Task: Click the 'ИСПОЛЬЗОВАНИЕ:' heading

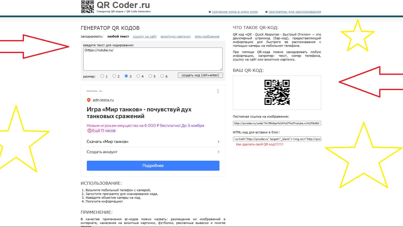Action: coord(101,183)
